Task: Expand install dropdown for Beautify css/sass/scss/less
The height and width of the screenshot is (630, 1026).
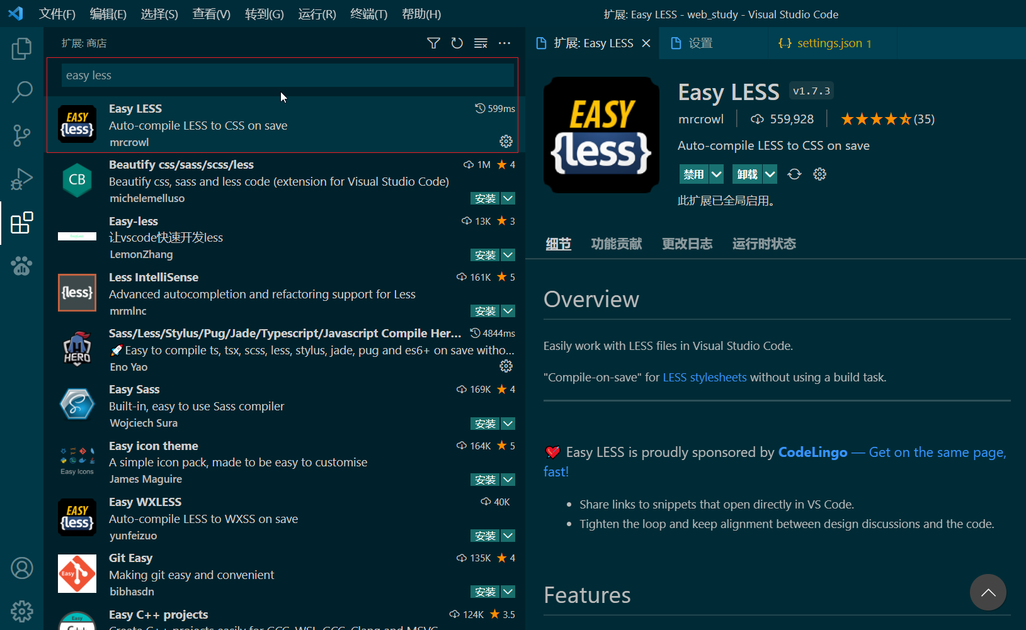Action: tap(508, 199)
